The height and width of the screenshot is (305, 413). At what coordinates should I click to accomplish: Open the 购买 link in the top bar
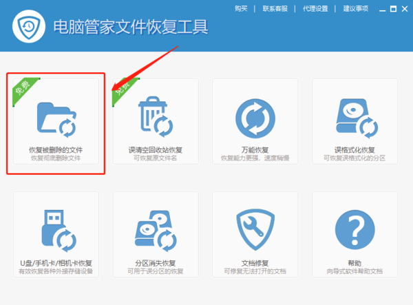point(241,9)
